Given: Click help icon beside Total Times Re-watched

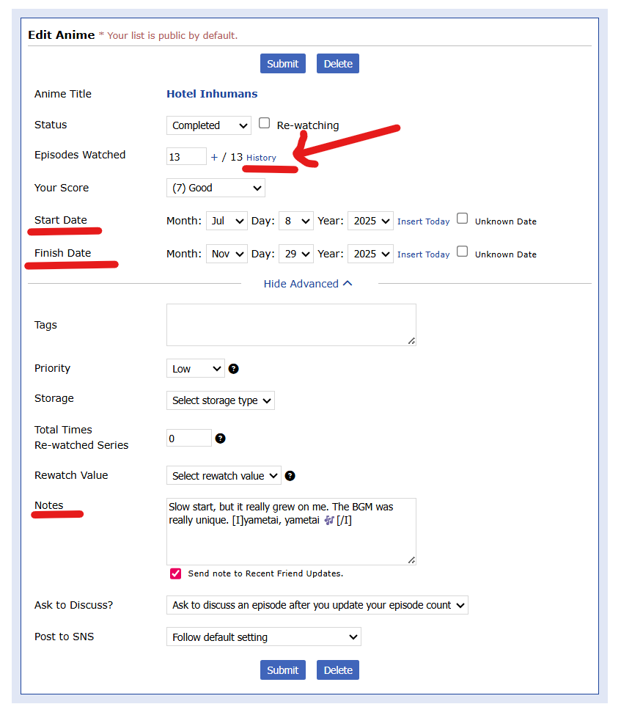Looking at the screenshot, I should coord(220,439).
